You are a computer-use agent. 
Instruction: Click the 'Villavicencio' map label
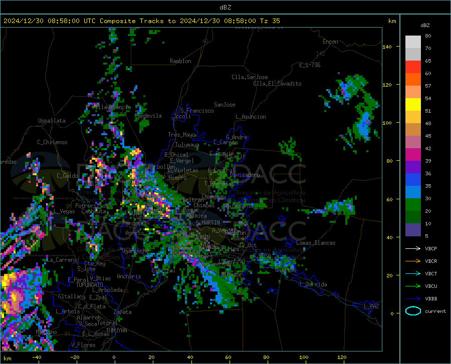[112, 107]
